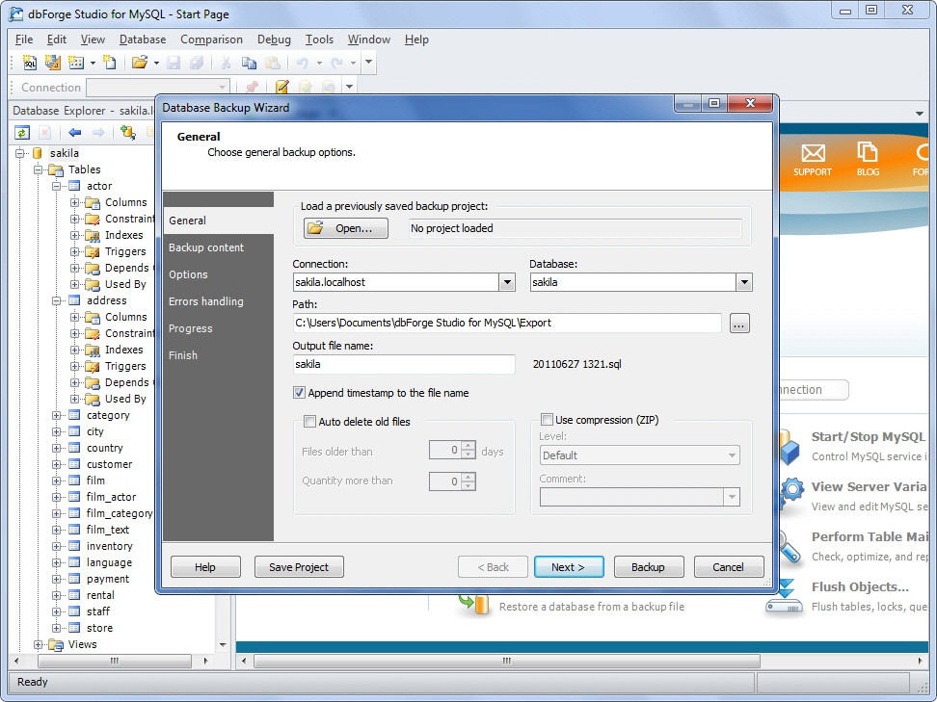Uncheck Append timestamp to the file name
Screen dimensions: 937x702
299,393
